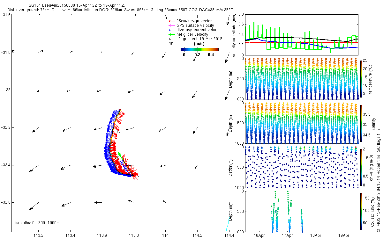Click latitude tick '-32.2' on map axis
The image size is (383, 239).
(6, 127)
